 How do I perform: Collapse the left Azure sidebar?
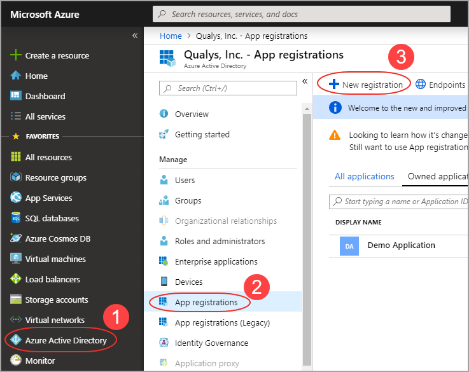pyautogui.click(x=135, y=36)
